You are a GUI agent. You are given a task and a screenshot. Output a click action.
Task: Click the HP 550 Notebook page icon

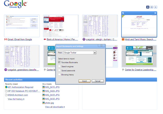[x=6, y=91]
